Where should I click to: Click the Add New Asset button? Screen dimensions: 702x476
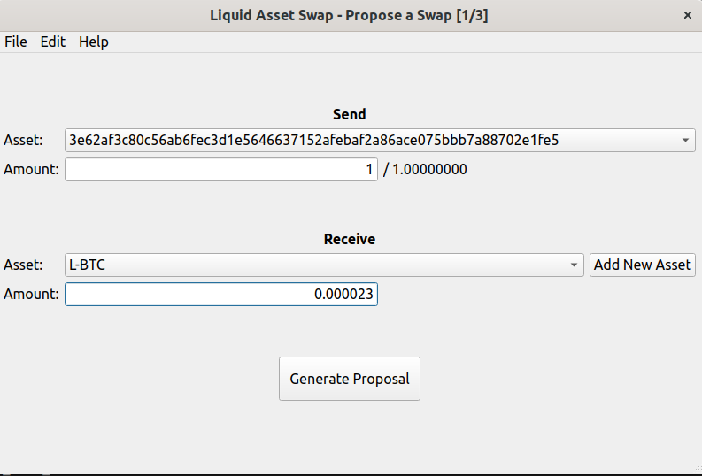click(x=643, y=265)
